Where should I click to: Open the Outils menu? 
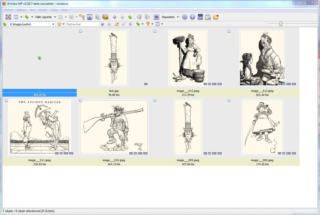[43, 10]
